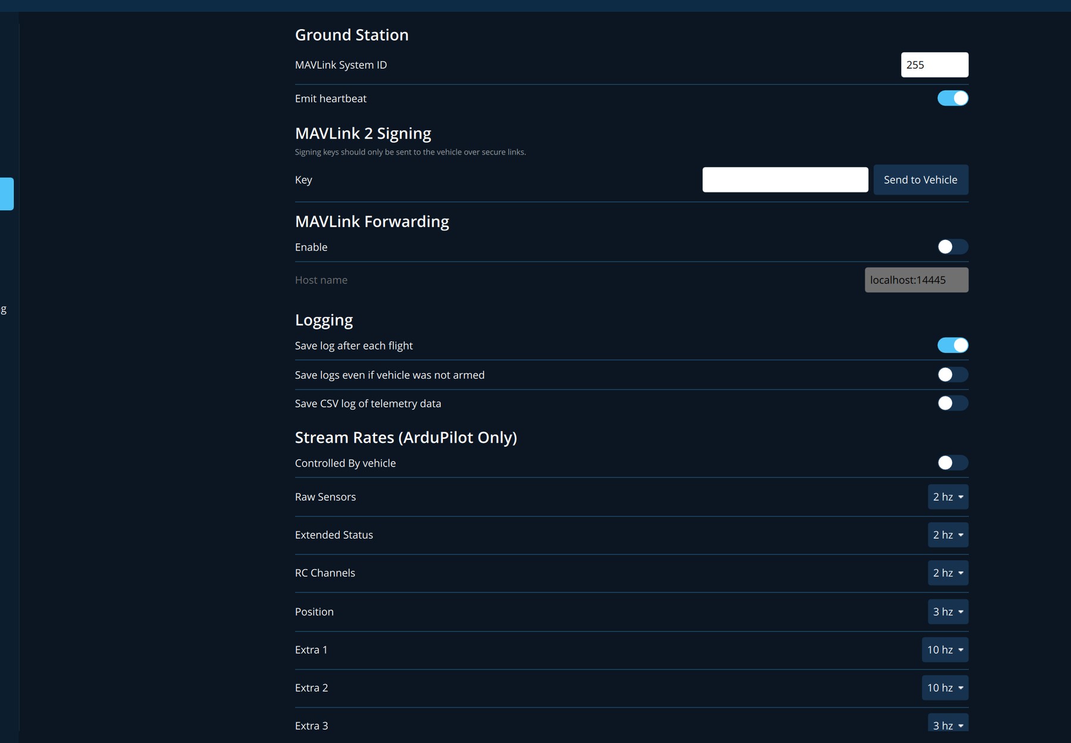Click the MAVLink Forwarding heading
Viewport: 1071px width, 743px height.
pos(372,221)
